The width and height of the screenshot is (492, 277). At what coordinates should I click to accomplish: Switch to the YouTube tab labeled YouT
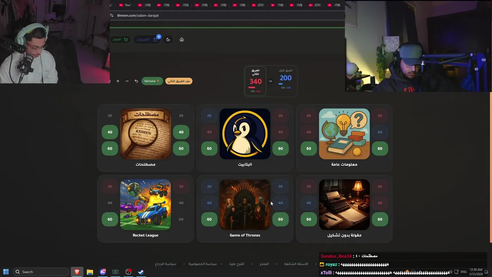125,5
